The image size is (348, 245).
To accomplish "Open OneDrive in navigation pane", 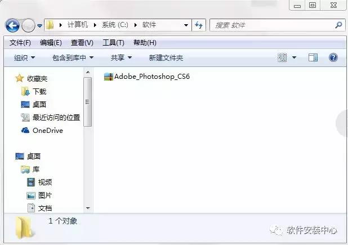I will pyautogui.click(x=48, y=131).
